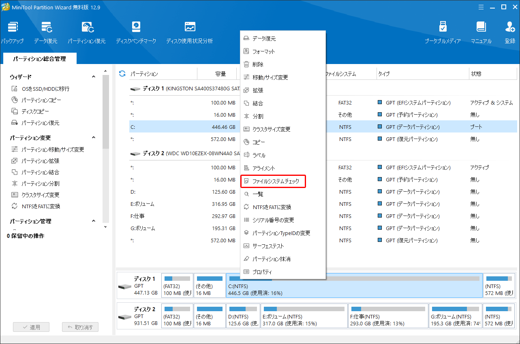
Task: Collapse the パーティション管理 section
Action: 94,221
